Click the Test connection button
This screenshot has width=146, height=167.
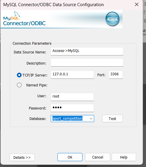click(112, 119)
